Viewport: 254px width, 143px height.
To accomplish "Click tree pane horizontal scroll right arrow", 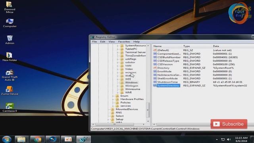I will coord(144,124).
